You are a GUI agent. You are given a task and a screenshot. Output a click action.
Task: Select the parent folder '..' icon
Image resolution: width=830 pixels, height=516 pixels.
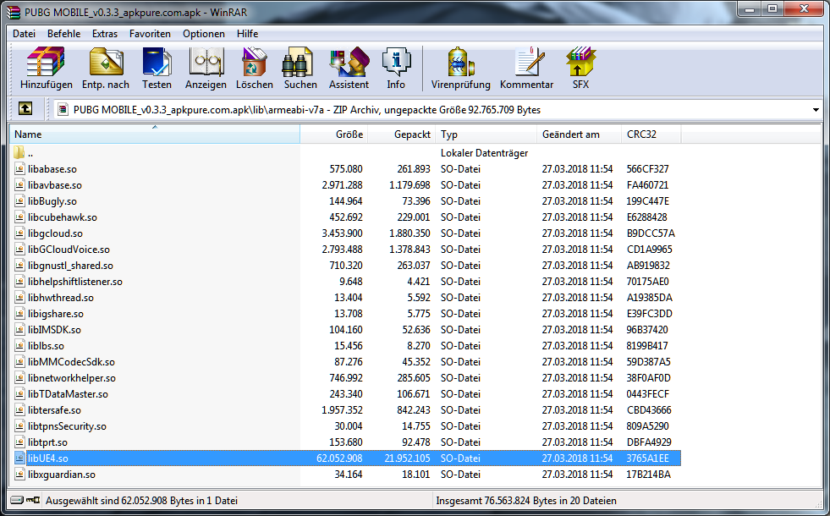click(19, 152)
